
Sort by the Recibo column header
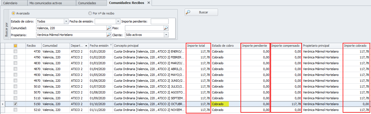coord(34,46)
